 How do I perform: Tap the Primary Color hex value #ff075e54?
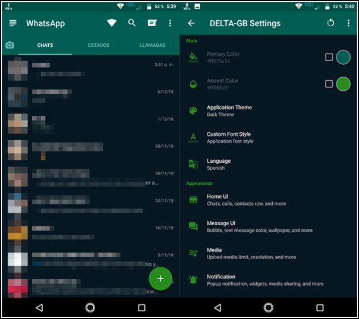tap(218, 61)
